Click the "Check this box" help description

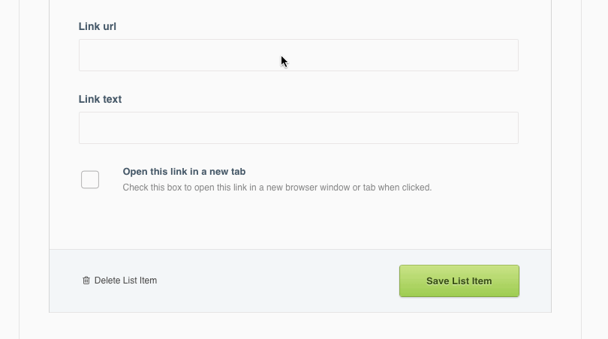[x=277, y=187]
